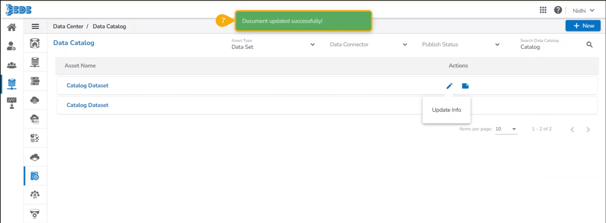Viewport: 606px width, 223px height.
Task: Open the help question mark icon
Action: click(558, 10)
